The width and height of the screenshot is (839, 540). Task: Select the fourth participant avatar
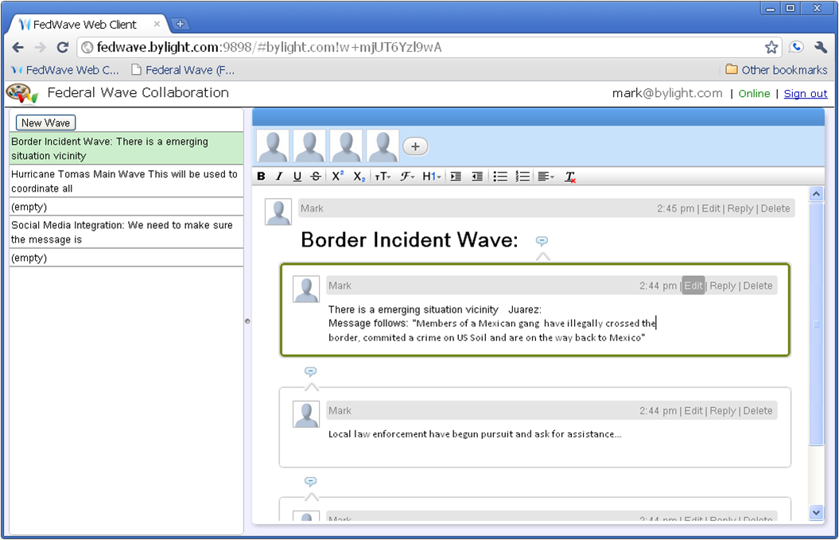point(383,146)
